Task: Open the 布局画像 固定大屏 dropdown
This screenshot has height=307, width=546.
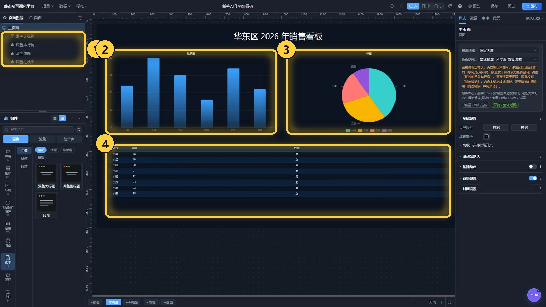Action: pos(508,50)
